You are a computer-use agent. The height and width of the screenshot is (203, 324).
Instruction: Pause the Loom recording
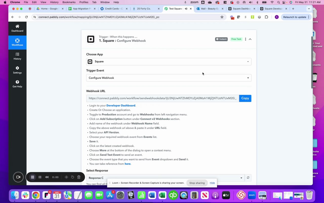[x=40, y=177]
